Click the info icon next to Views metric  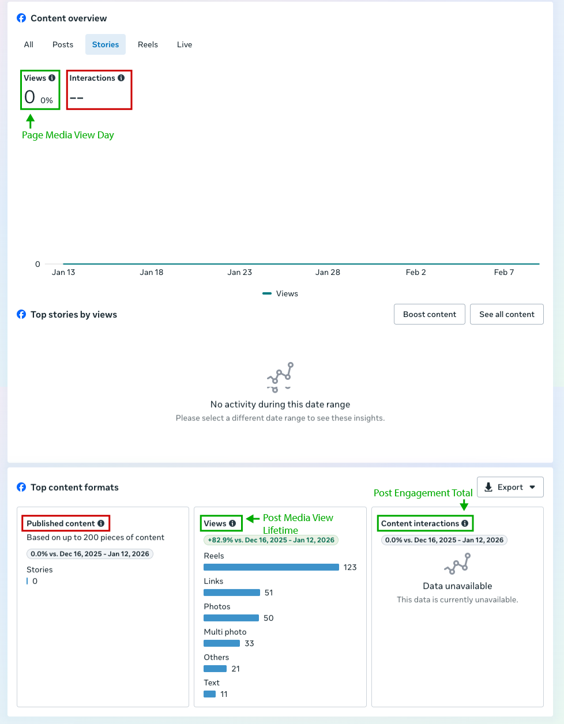[52, 78]
